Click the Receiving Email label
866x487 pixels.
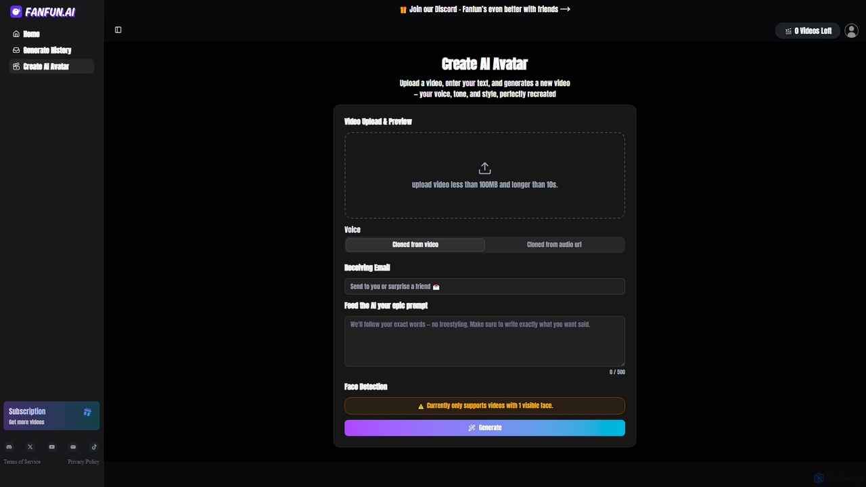pos(367,268)
